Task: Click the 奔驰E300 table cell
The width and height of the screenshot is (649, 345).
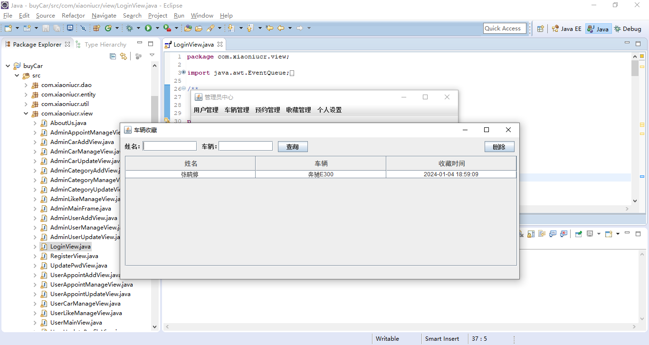Action: point(321,174)
